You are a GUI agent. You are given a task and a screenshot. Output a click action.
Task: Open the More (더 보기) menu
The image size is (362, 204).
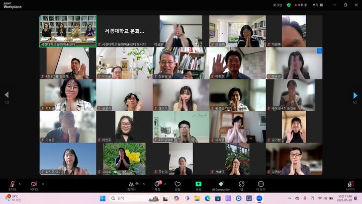pos(260,185)
